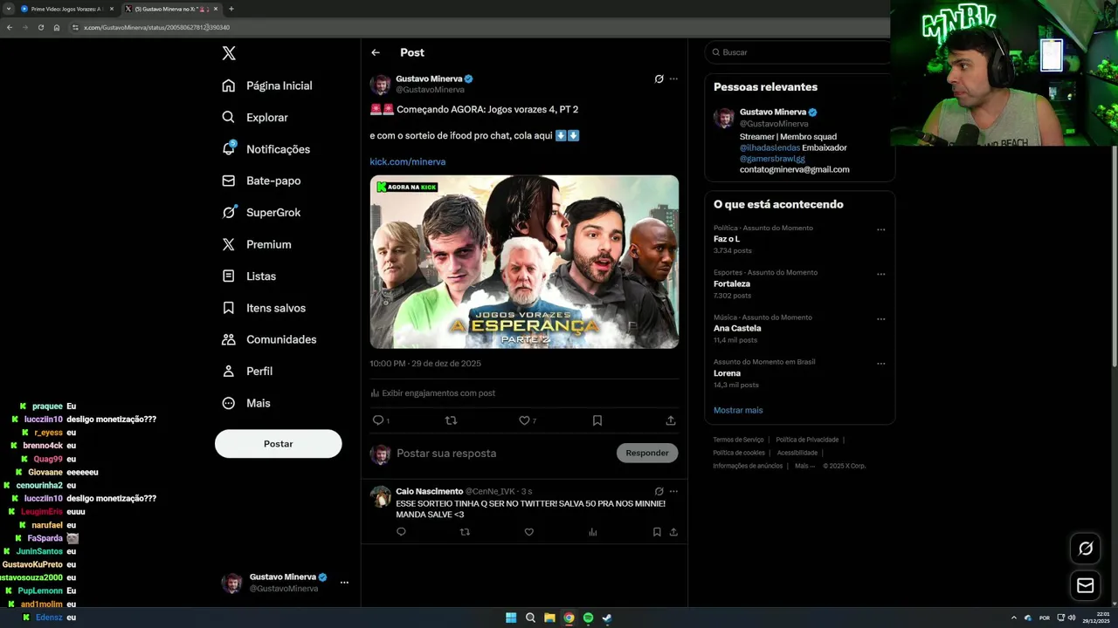Go to the Perfil page

pyautogui.click(x=247, y=371)
